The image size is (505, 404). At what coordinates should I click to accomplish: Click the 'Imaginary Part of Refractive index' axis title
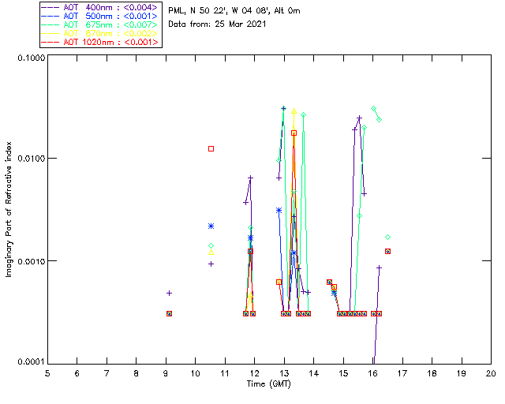tap(9, 209)
